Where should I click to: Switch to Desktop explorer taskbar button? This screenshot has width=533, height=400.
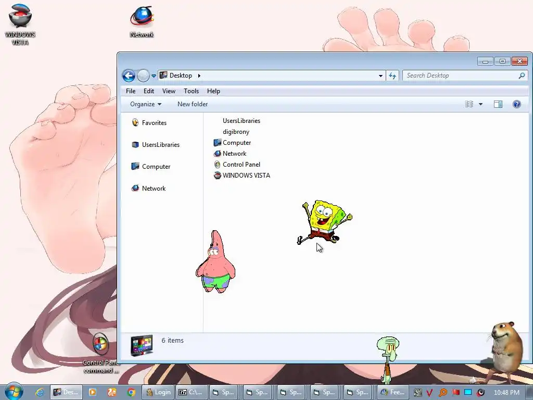click(x=67, y=392)
